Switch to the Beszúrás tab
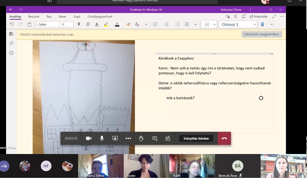Viewport: 307px width, 178px height. pyautogui.click(x=34, y=17)
